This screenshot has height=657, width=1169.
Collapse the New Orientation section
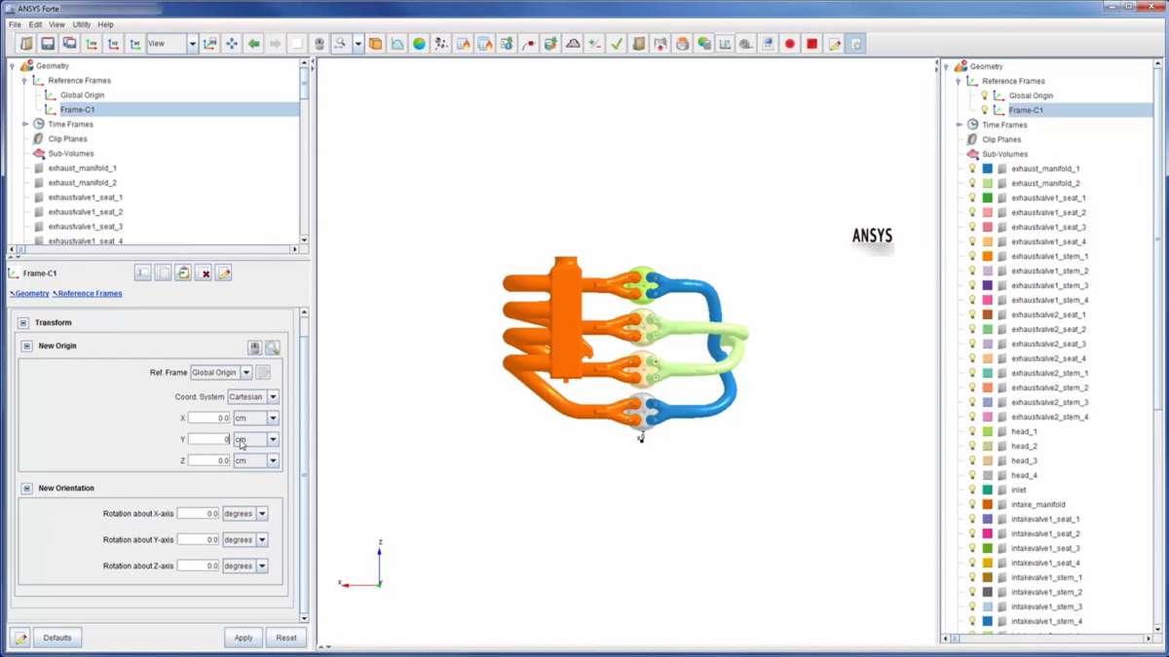(27, 488)
